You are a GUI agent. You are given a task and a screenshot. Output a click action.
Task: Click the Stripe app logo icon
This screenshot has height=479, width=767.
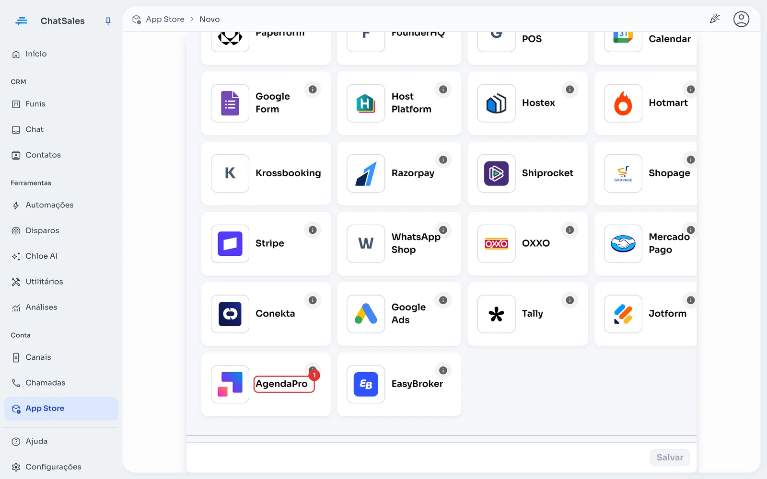[x=230, y=244]
